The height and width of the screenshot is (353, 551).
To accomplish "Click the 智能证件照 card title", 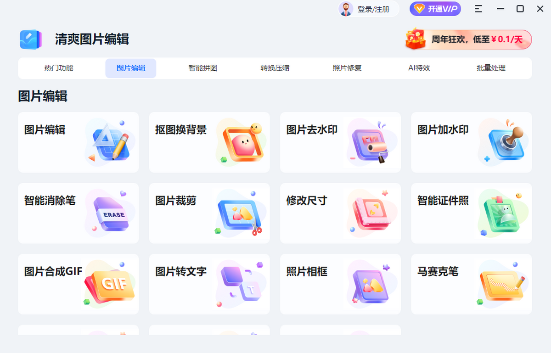I will coord(443,201).
